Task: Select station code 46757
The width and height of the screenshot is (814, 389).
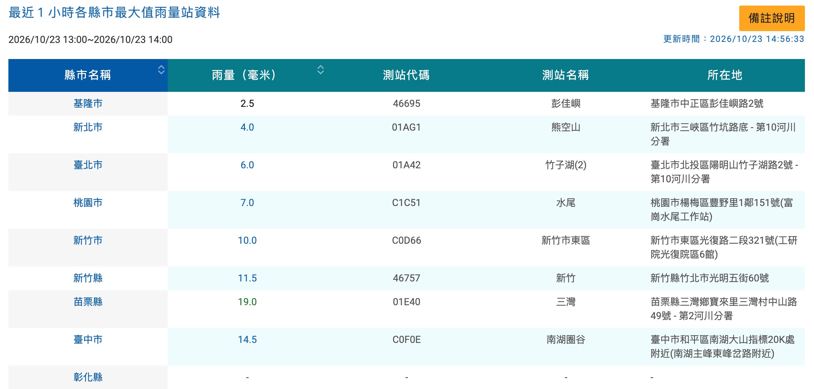Action: click(x=407, y=278)
